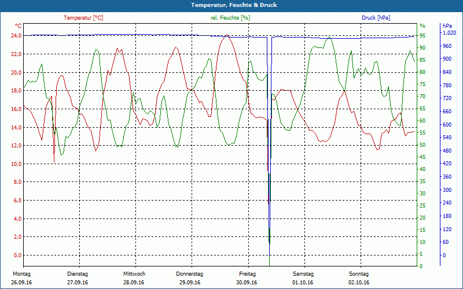Click the '840' pressure axis value
This screenshot has height=289, width=463.
click(x=447, y=72)
